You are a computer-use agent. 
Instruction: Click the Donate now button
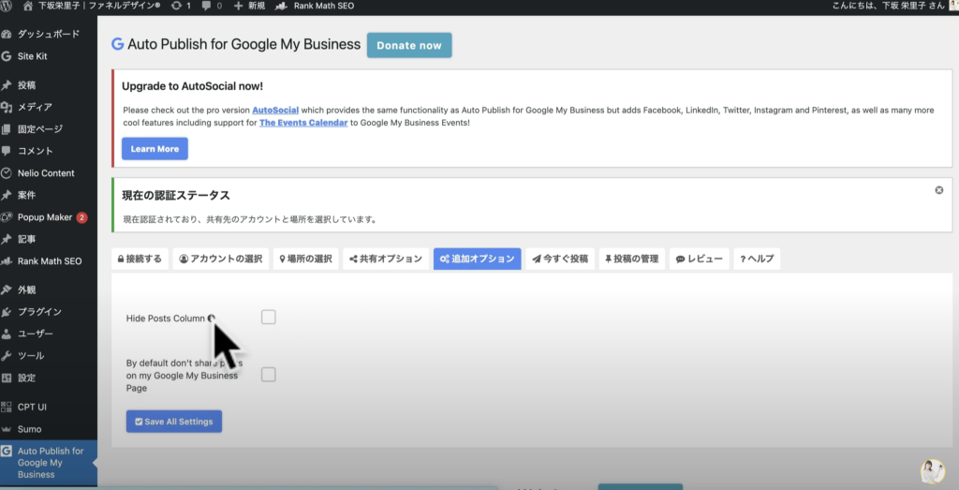click(409, 46)
